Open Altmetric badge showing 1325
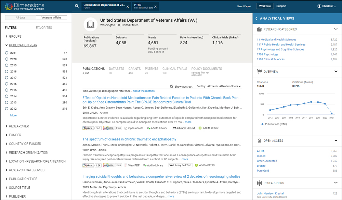Viewport: 342px width, 200px height. (x=112, y=165)
